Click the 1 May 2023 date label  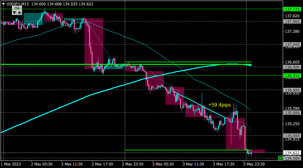tap(11, 164)
